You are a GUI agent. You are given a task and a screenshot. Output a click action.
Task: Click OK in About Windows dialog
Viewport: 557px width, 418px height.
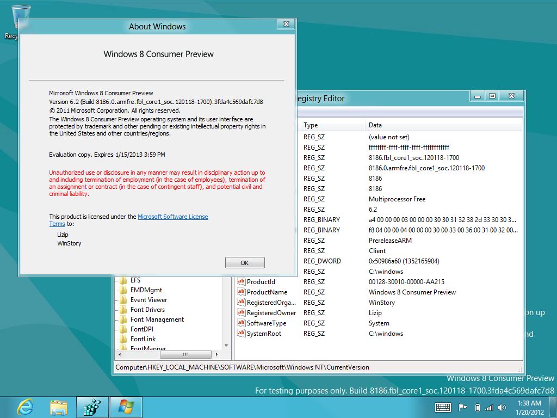245,263
